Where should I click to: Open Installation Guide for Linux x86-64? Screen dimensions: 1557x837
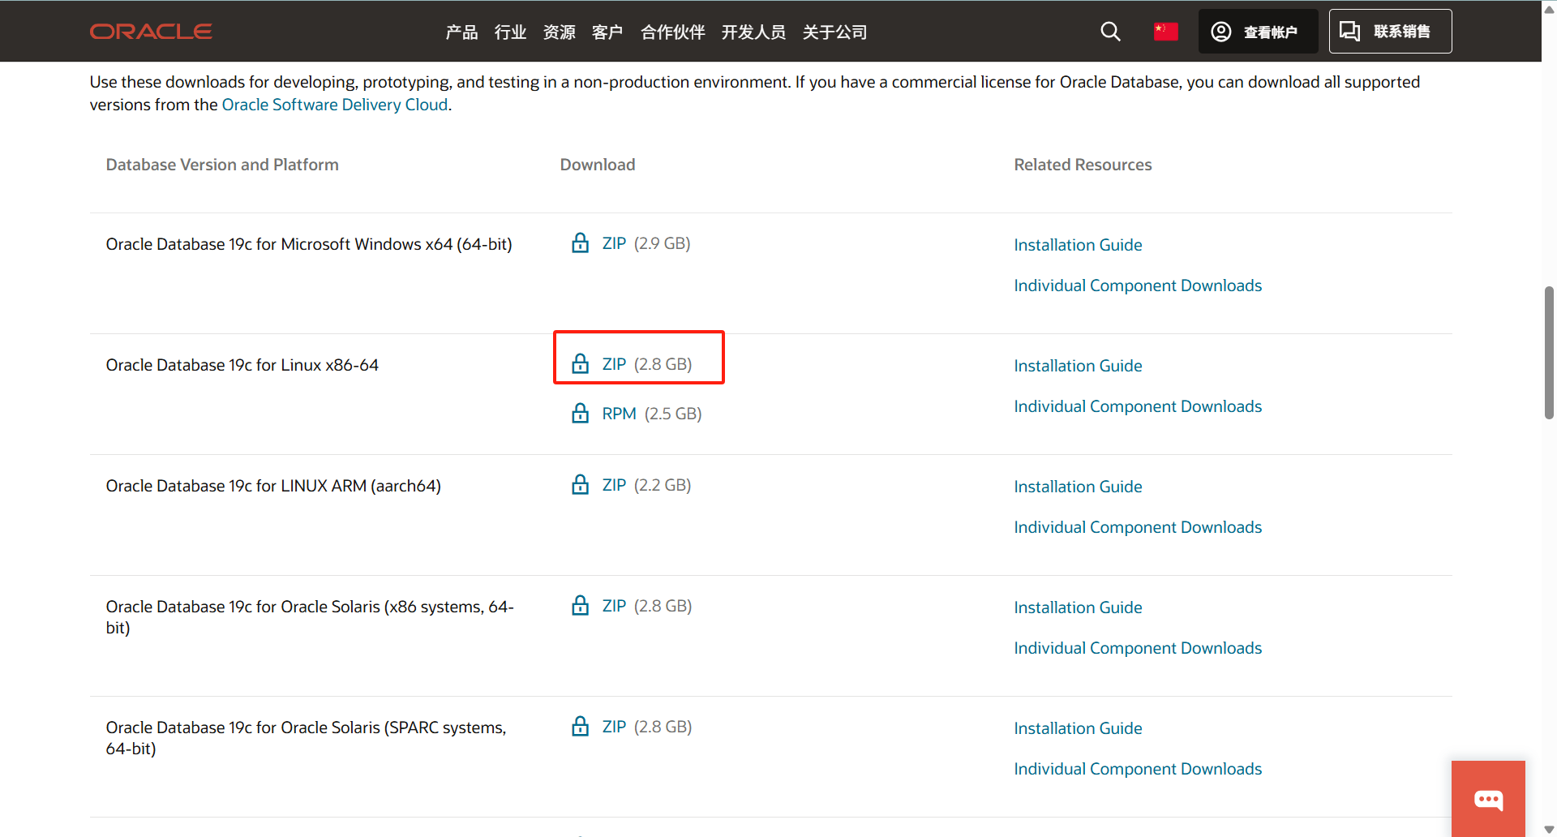[1078, 366]
